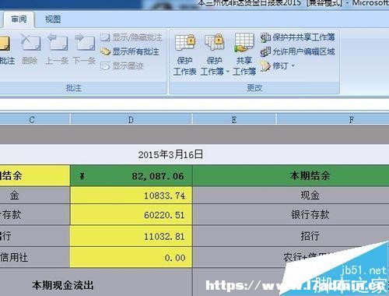Click the green cell showing 82,087.06

point(131,176)
